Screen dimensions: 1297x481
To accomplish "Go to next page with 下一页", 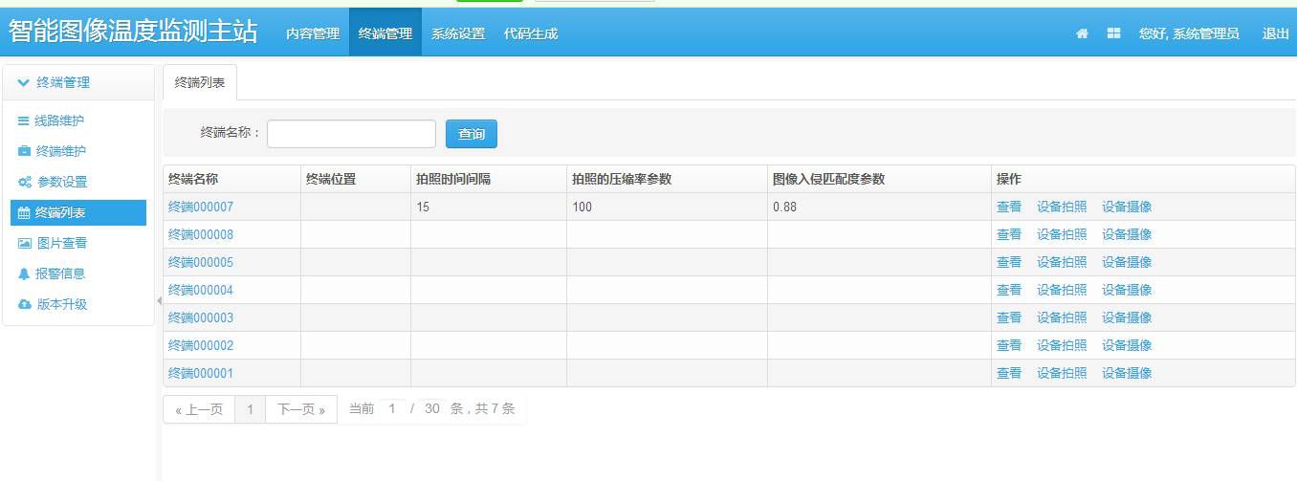I will pos(300,409).
